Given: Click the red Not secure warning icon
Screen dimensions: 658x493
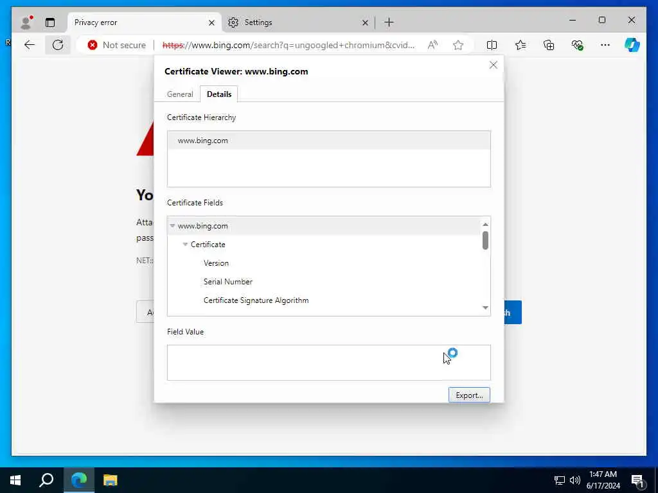Looking at the screenshot, I should tap(93, 45).
